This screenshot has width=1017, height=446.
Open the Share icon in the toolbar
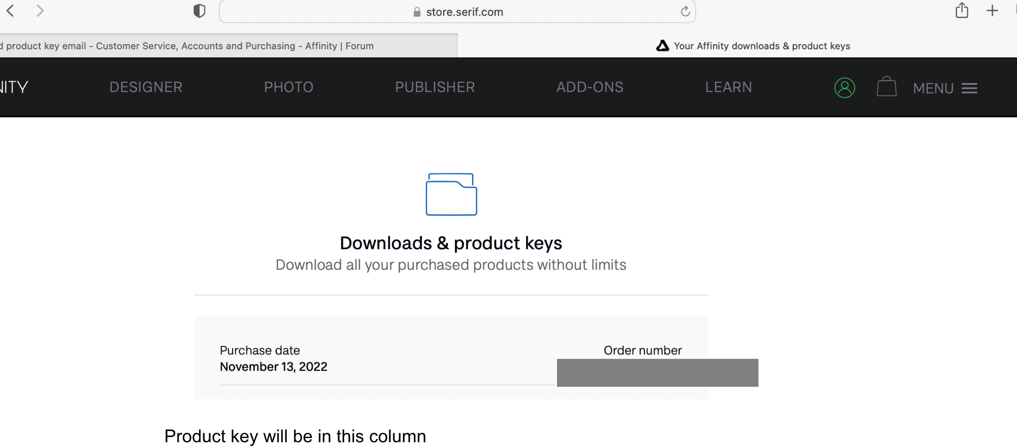(x=962, y=10)
